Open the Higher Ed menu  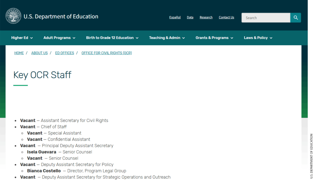[x=22, y=38]
